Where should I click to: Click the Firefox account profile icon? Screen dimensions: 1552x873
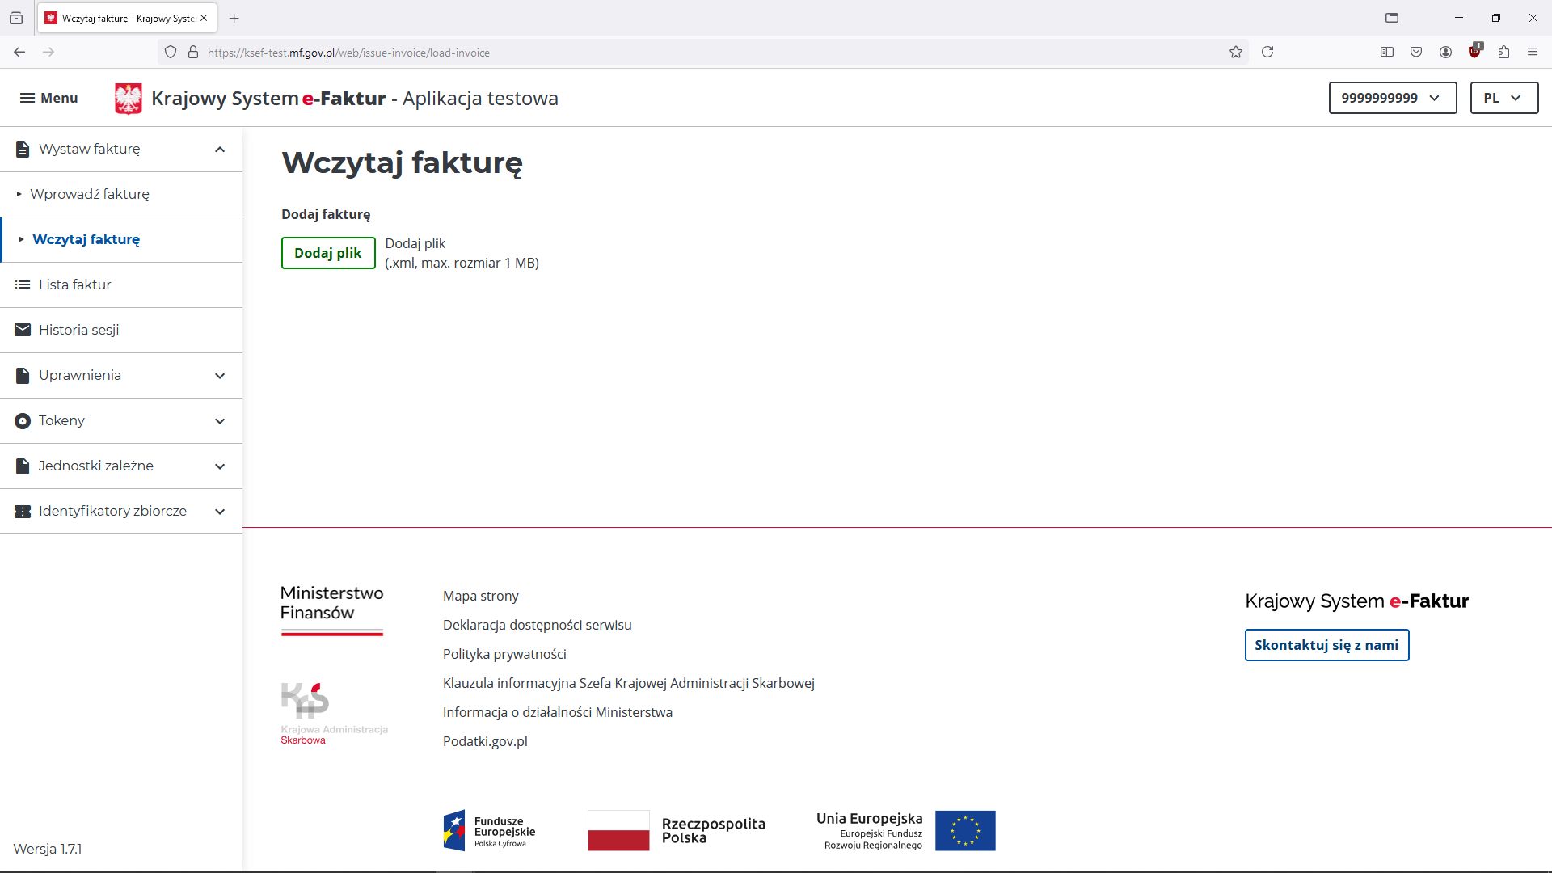click(x=1445, y=53)
